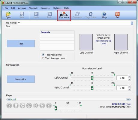Open a file with the Open toolbar icon
This screenshot has height=120, width=138.
point(8,15)
